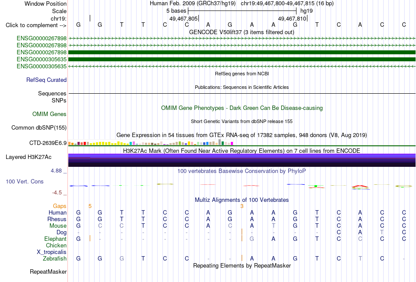Select the Dog species label
Viewport: 416px width, 282px height.
(61, 233)
